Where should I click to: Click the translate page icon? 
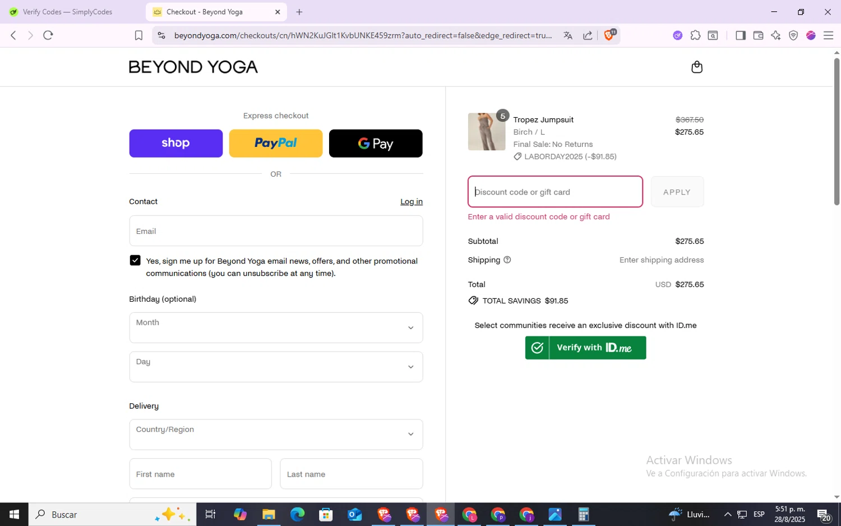pos(568,35)
